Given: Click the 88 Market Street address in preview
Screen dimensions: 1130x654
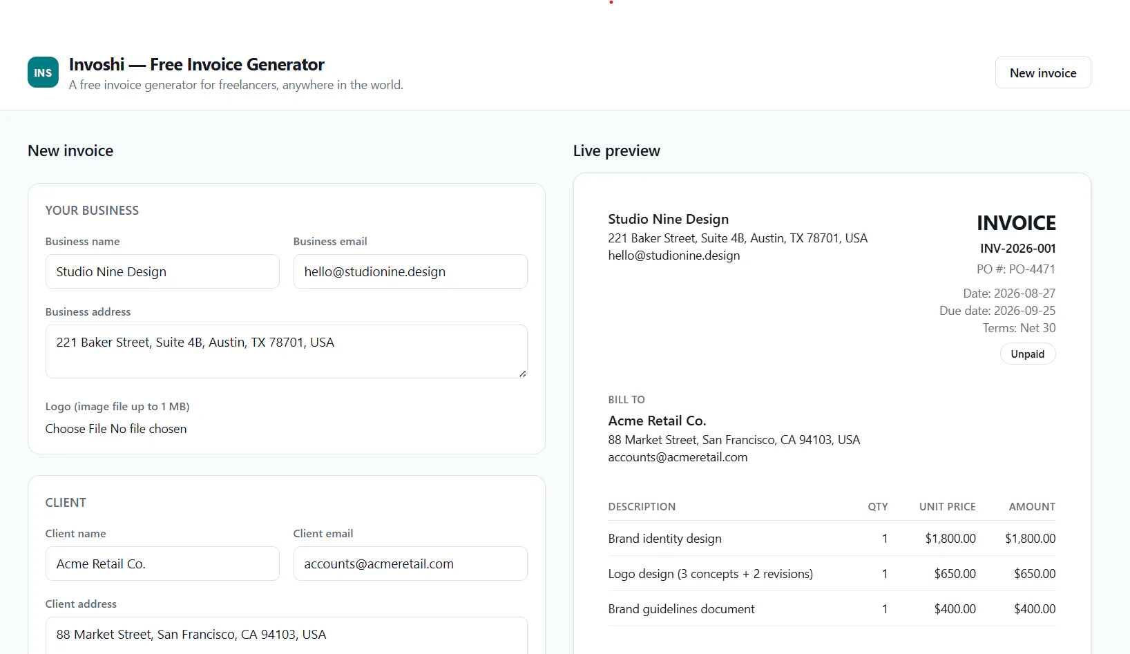Looking at the screenshot, I should [x=734, y=440].
